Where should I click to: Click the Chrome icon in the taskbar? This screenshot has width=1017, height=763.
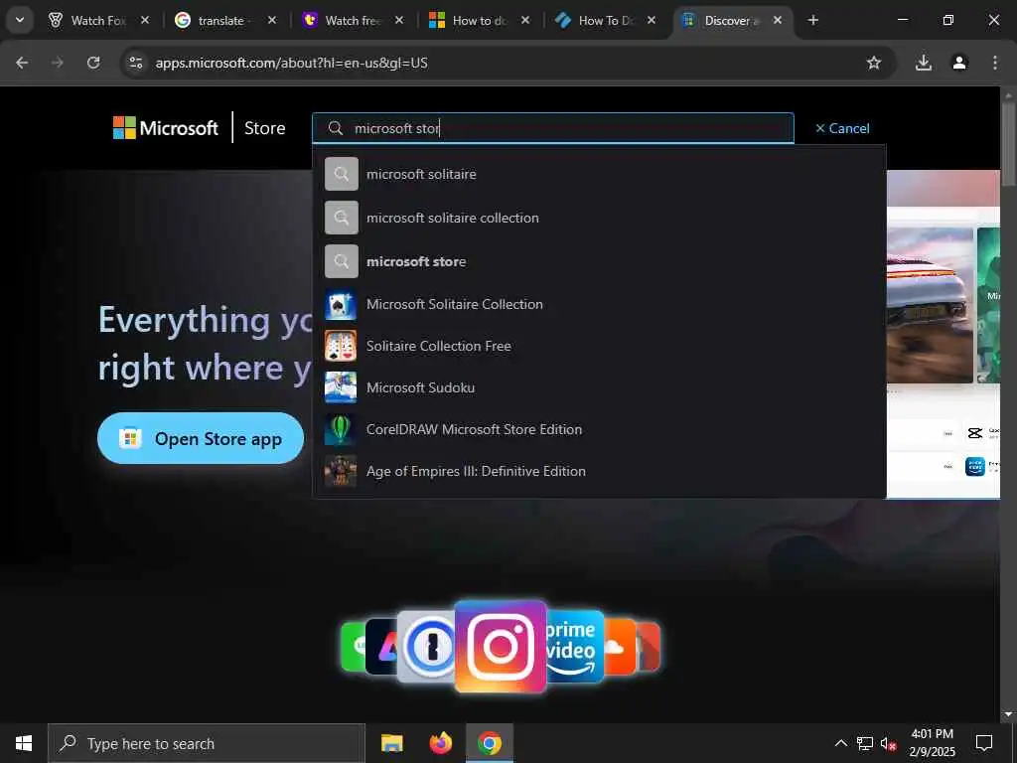point(489,743)
